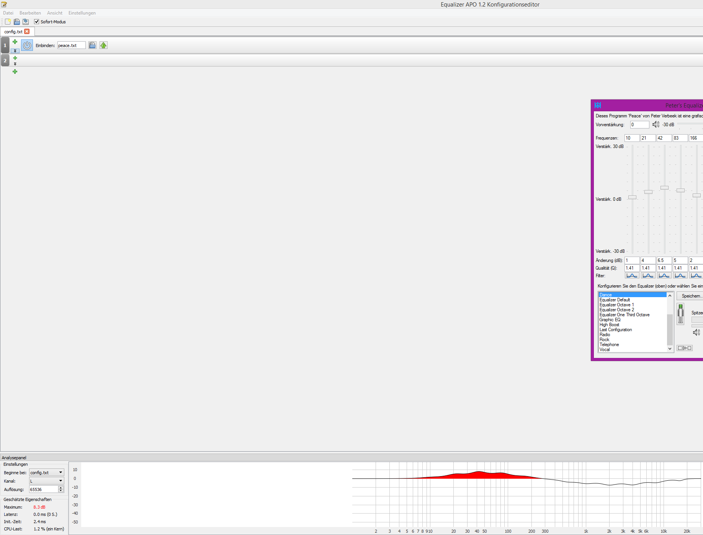Change filter type for the 21 Hz band
The height and width of the screenshot is (535, 703).
point(648,276)
